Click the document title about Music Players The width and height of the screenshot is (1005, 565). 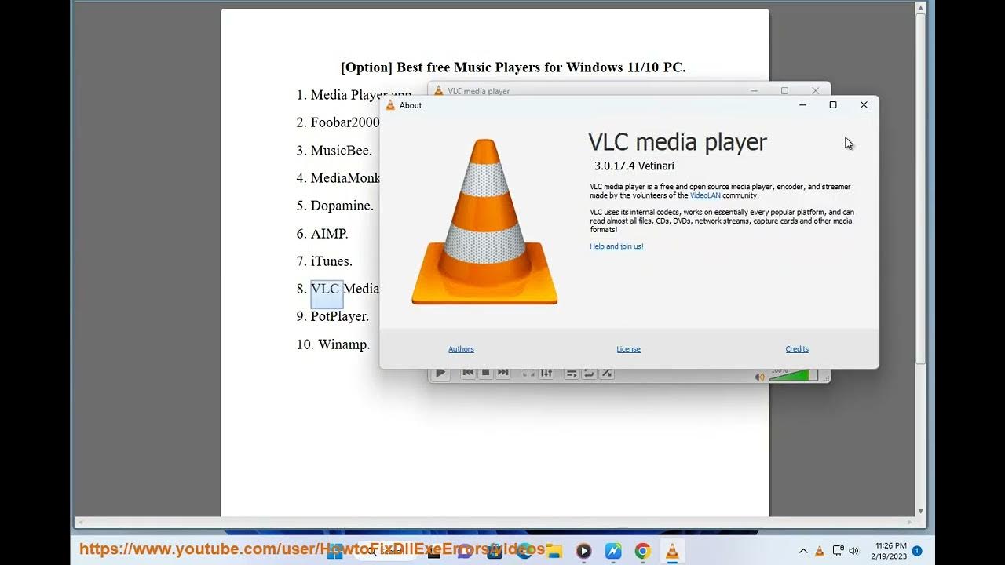click(x=513, y=67)
